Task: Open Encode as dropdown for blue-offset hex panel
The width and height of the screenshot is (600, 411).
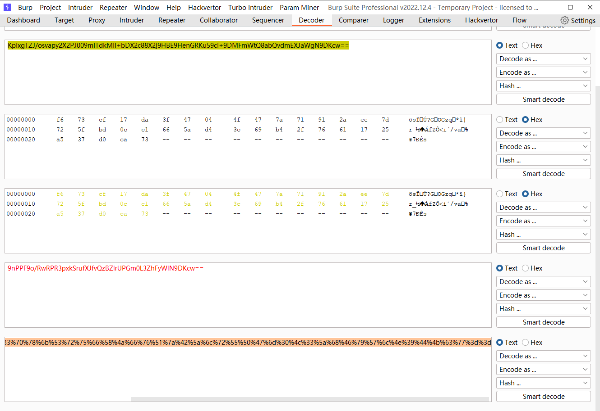Action: (544, 147)
